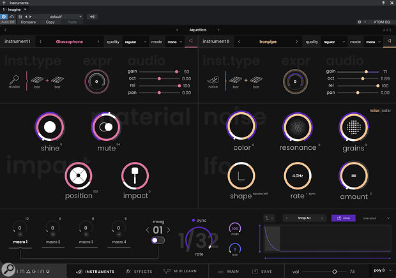Viewport: 396px width, 278px height.
Task: Toggle instrument II speaker mute icon
Action: coord(389,41)
